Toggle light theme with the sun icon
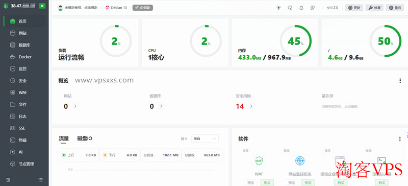 click(278, 8)
